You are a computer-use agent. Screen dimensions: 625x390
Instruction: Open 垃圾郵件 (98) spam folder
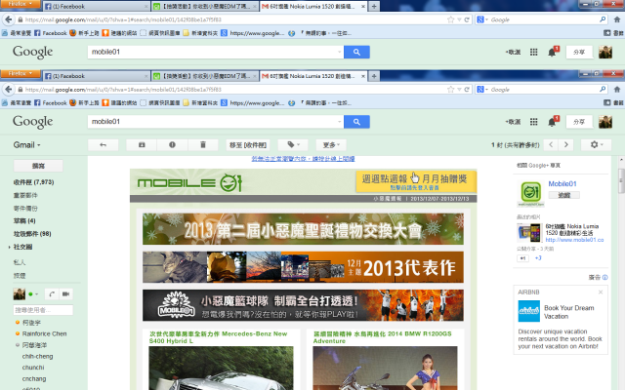[32, 234]
